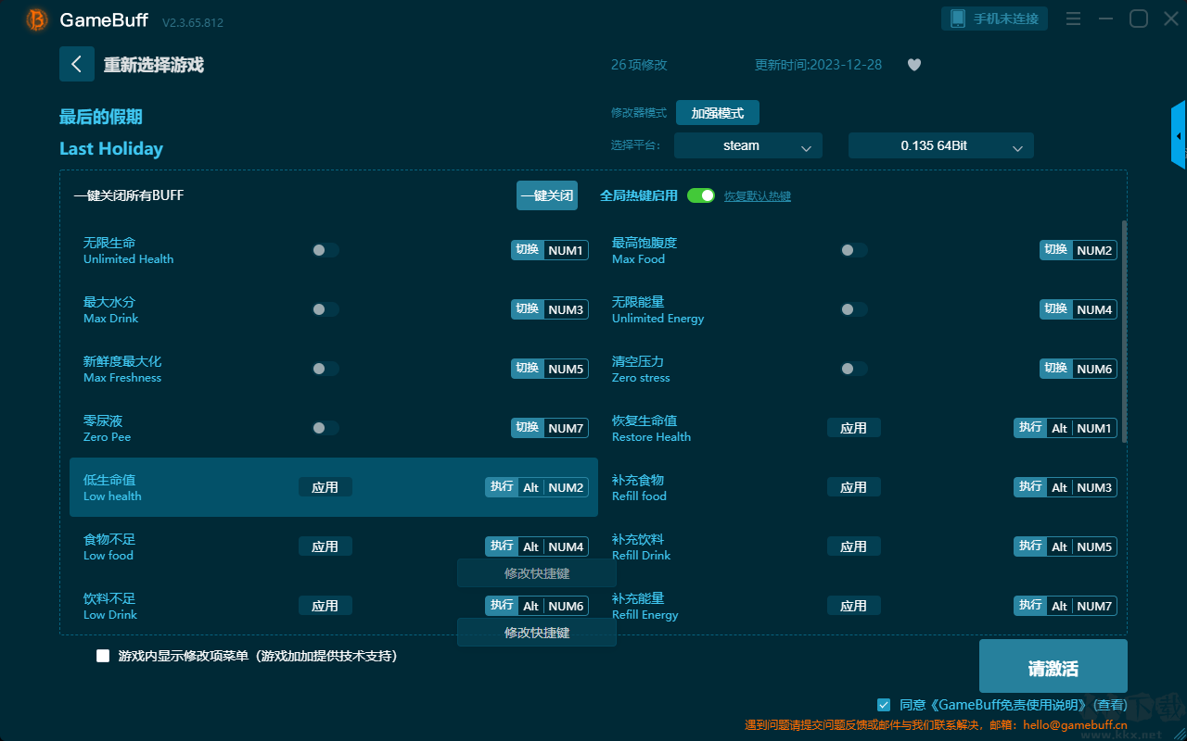Toggle Zero stress on
This screenshot has height=741, width=1187.
click(854, 369)
